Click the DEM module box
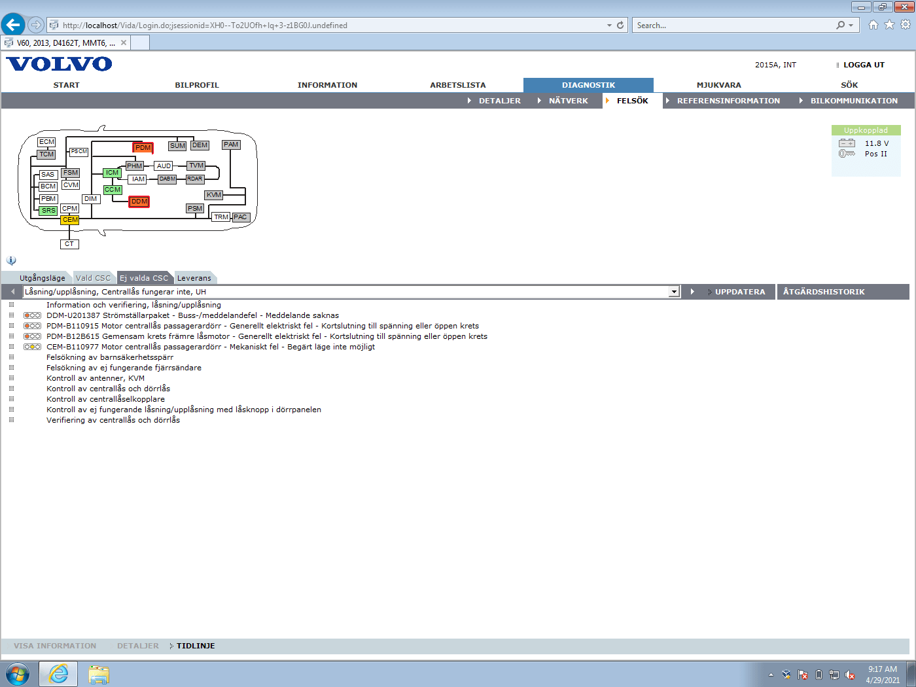The image size is (916, 687). 200,145
